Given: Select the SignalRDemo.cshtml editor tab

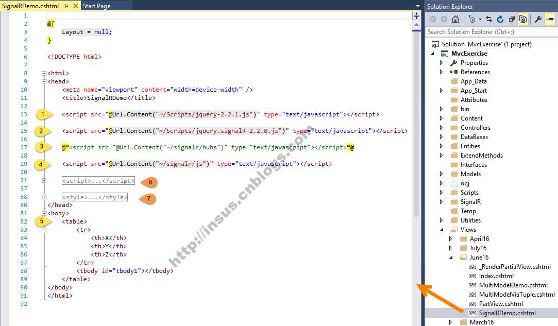Looking at the screenshot, I should pyautogui.click(x=30, y=6).
